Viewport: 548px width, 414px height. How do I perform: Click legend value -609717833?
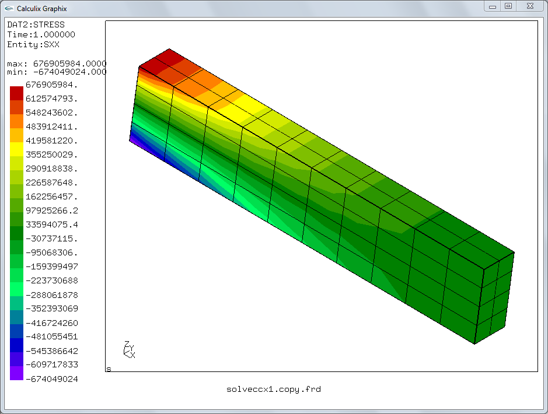(x=52, y=364)
